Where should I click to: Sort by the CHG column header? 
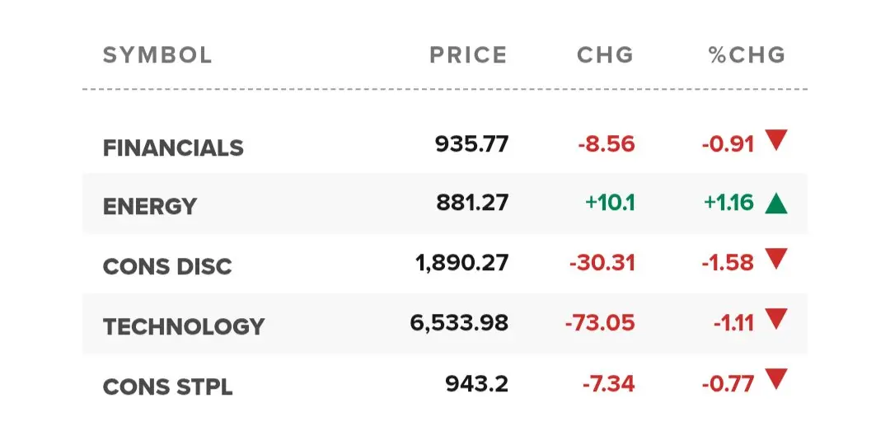point(605,55)
